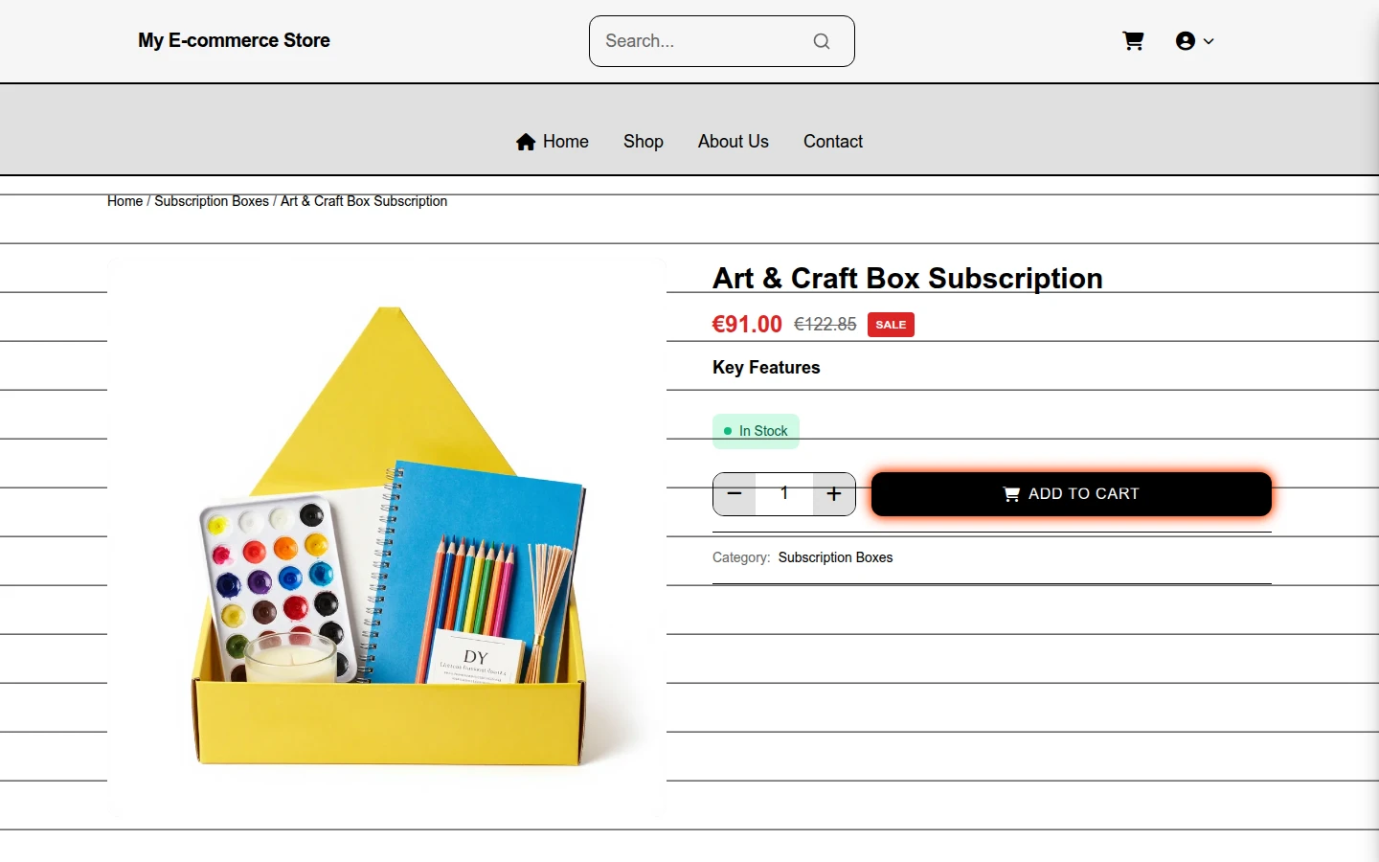Image resolution: width=1379 pixels, height=862 pixels.
Task: Click the €91.00 sale price
Action: point(747,325)
